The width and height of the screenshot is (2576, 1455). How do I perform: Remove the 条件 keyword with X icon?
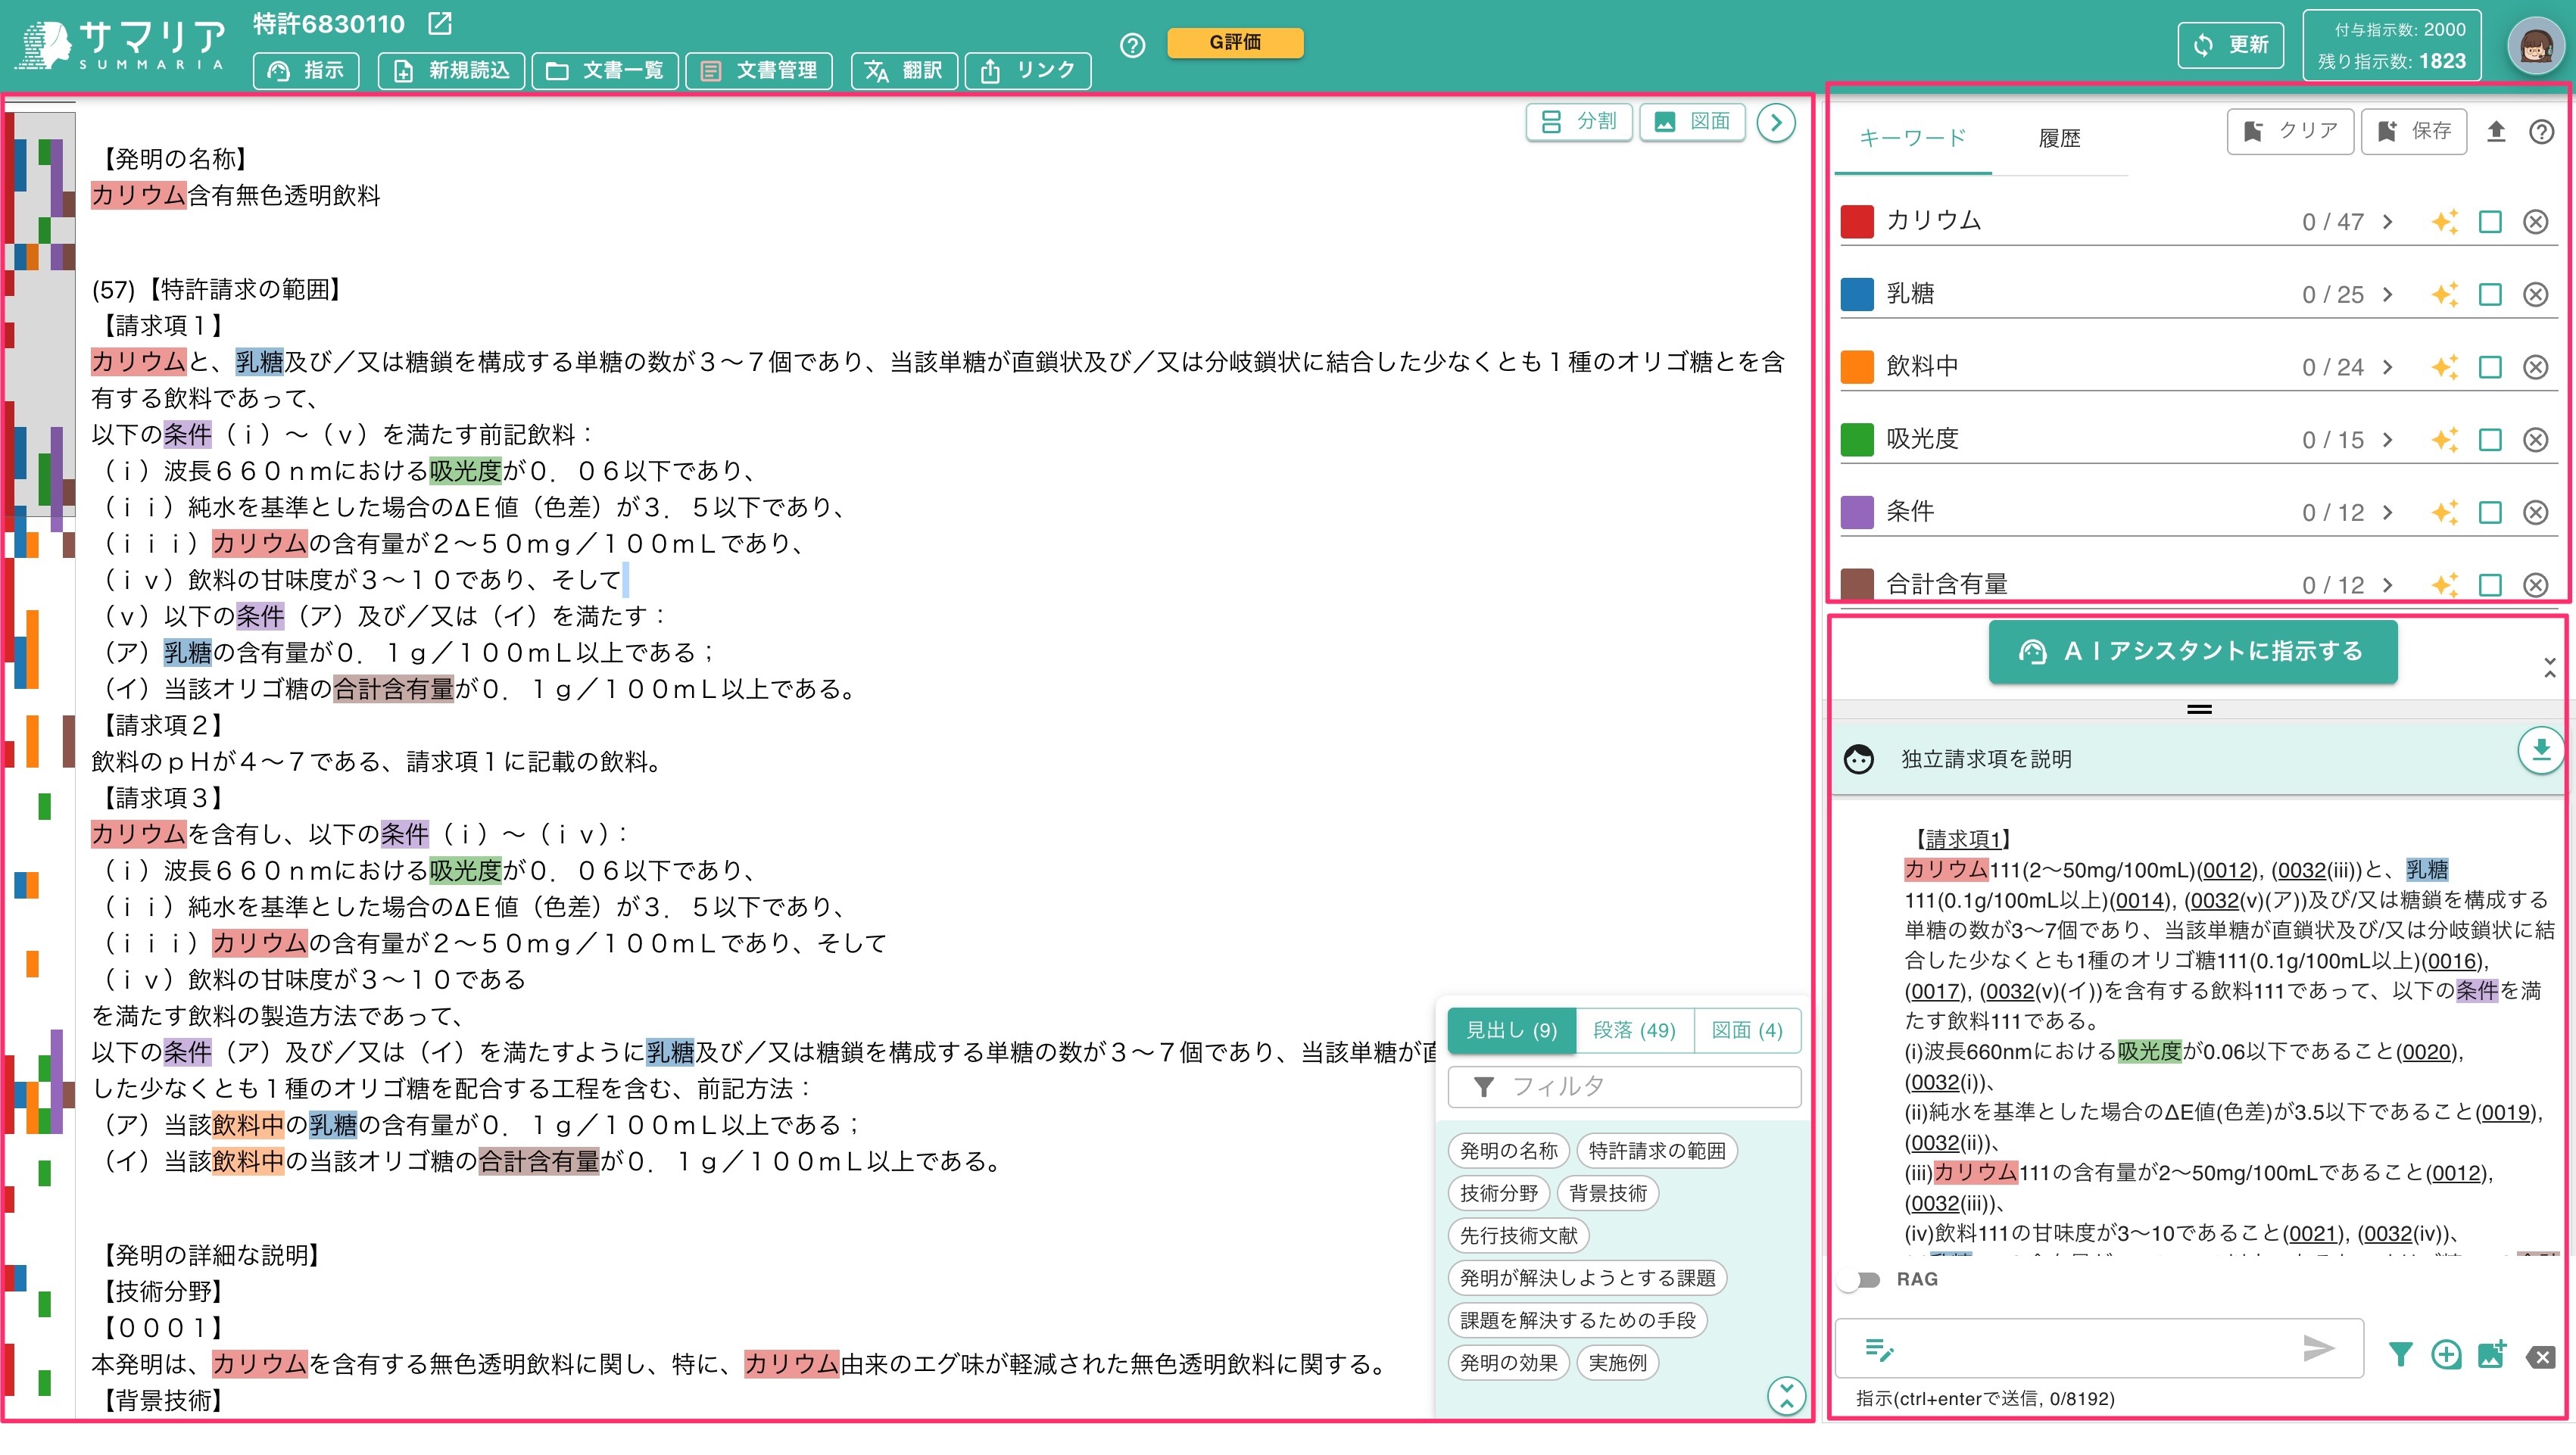click(2535, 512)
